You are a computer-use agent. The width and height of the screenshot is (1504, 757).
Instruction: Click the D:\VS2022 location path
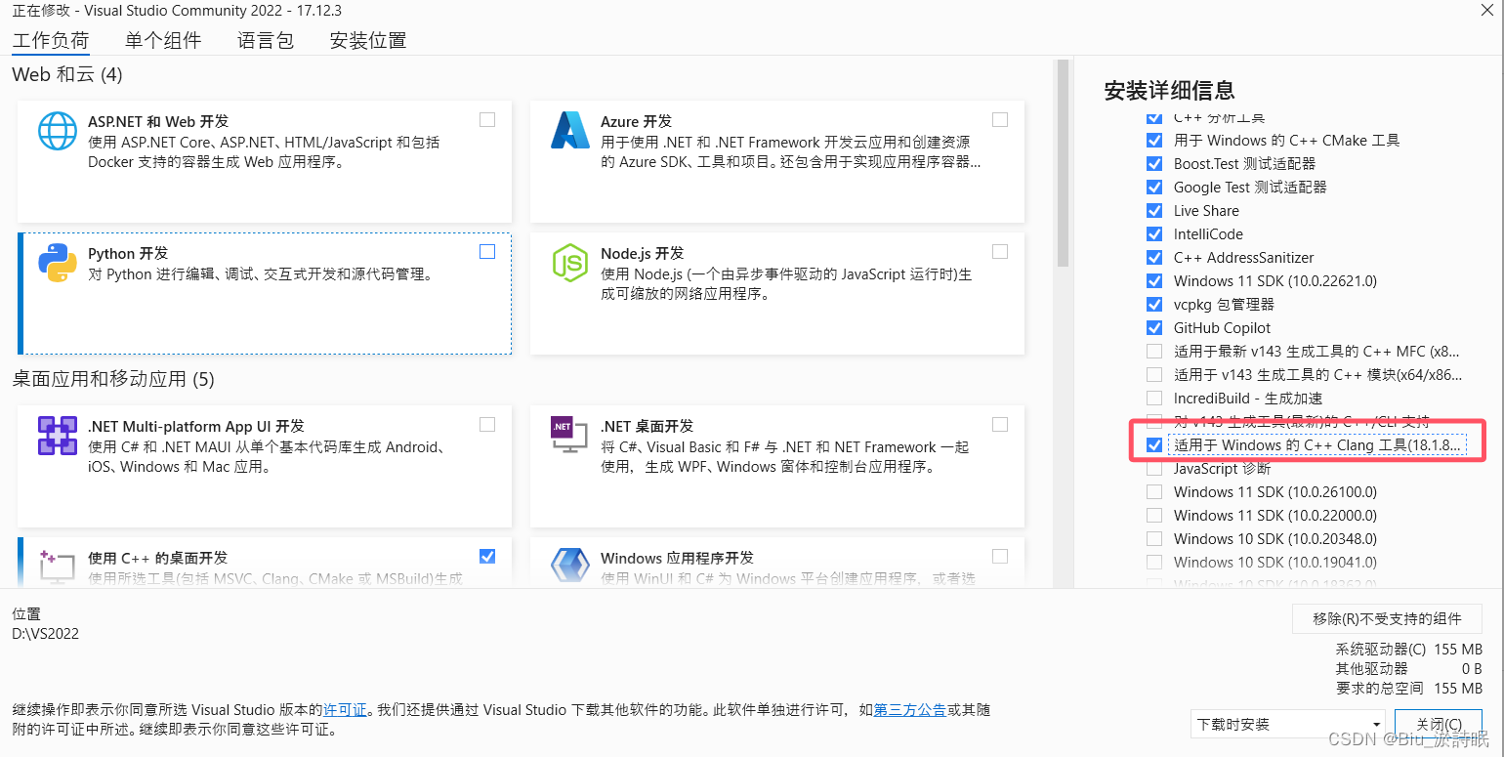click(x=46, y=633)
